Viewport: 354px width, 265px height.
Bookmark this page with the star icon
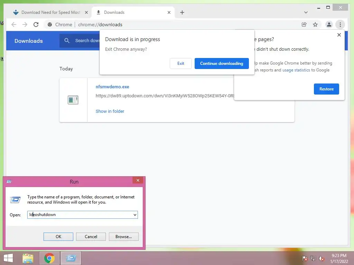[315, 24]
